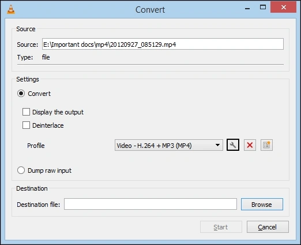Image resolution: width=301 pixels, height=245 pixels.
Task: Select the Convert radio button
Action: [x=21, y=94]
